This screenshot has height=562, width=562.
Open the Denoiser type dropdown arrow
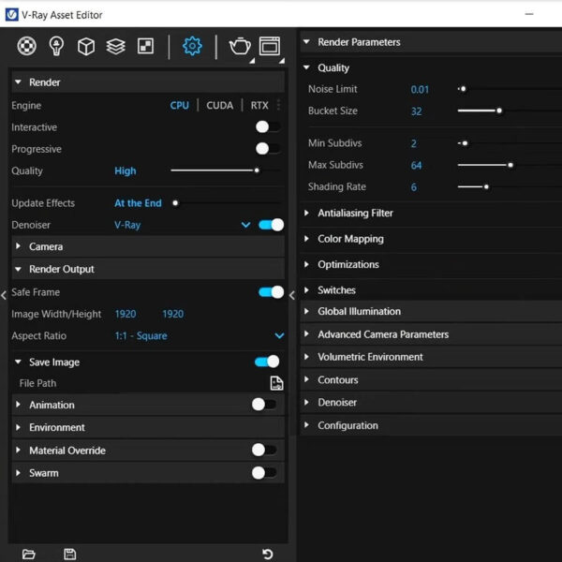pos(245,225)
